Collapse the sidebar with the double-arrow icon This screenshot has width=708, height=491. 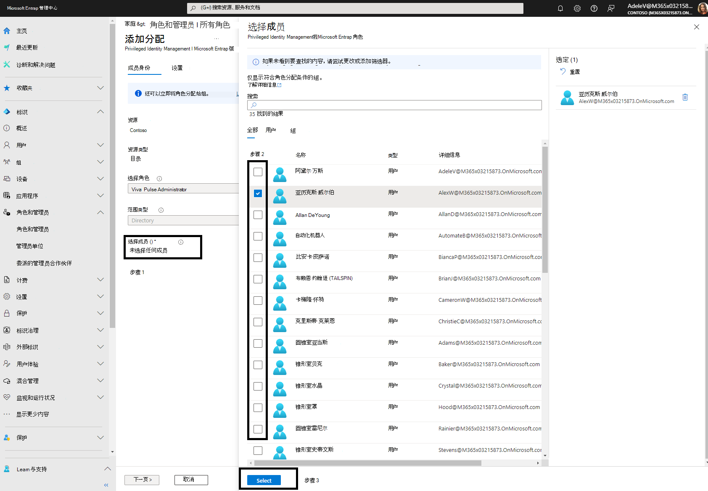[x=106, y=485]
